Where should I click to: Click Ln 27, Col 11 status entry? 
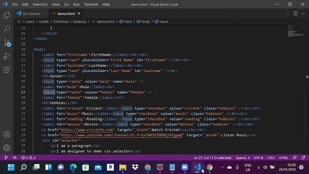(212, 158)
